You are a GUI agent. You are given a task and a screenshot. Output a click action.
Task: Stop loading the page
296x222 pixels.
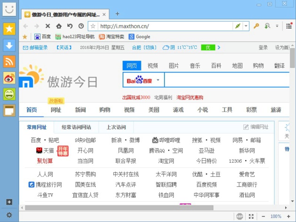[48, 26]
